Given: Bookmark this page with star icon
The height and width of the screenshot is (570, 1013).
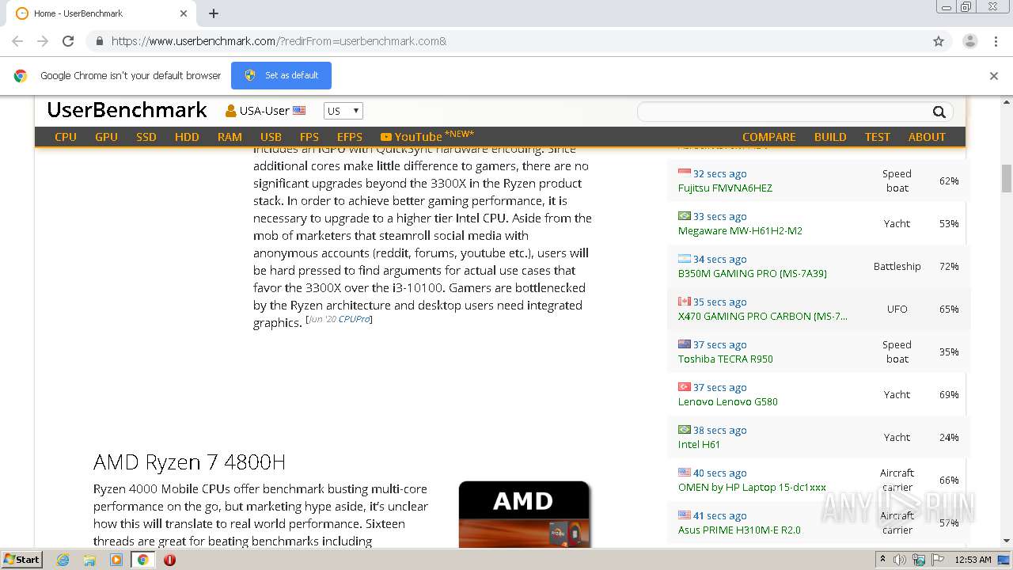Looking at the screenshot, I should click(939, 41).
